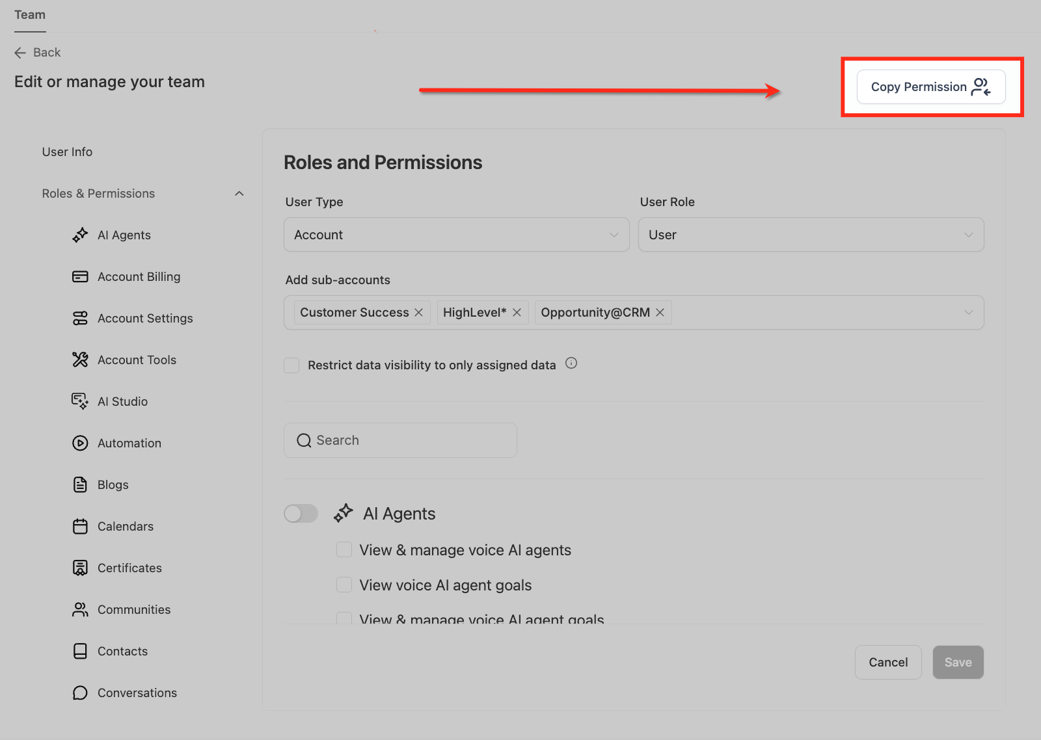1041x740 pixels.
Task: Click the Communities people icon
Action: click(x=80, y=609)
